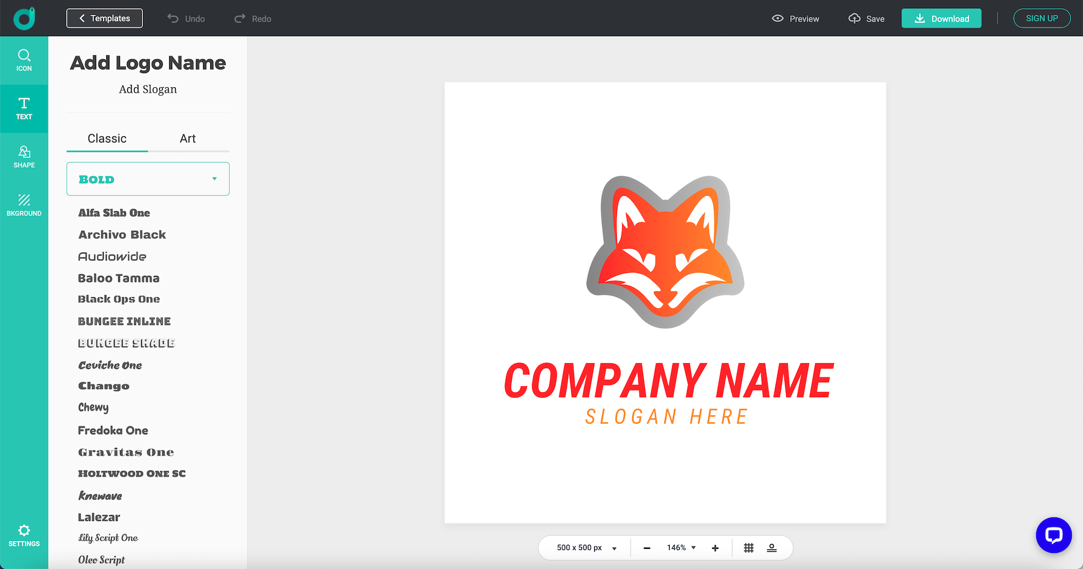The width and height of the screenshot is (1083, 569).
Task: Go back to Templates
Action: pos(104,18)
